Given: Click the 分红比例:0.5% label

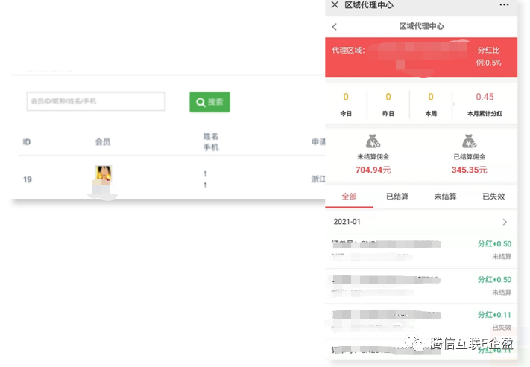Looking at the screenshot, I should pos(489,57).
